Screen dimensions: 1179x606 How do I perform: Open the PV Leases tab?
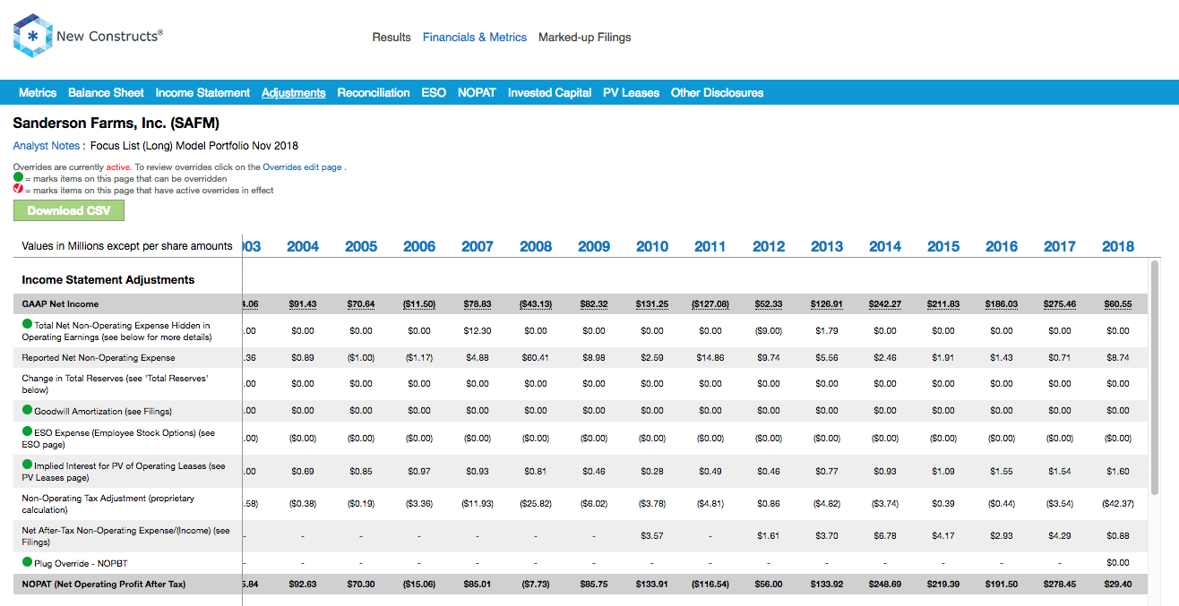pos(631,93)
